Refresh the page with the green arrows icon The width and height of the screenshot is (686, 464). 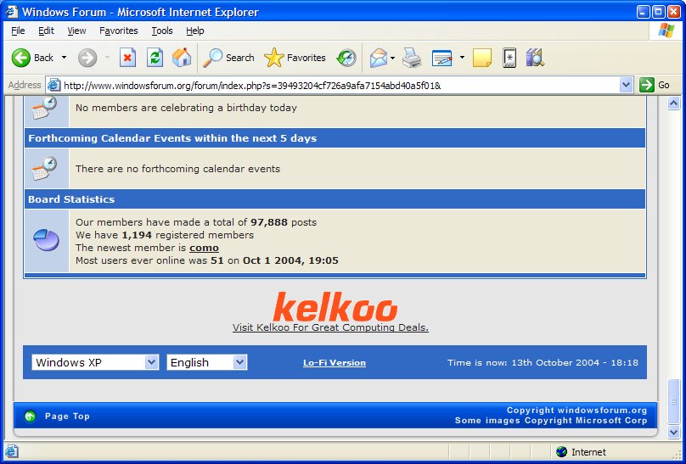point(155,58)
